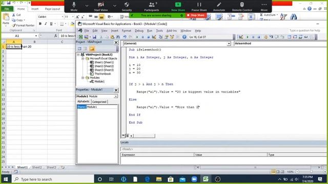Toggle Bold in Excel ribbon
328x184 pixels.
click(40, 24)
